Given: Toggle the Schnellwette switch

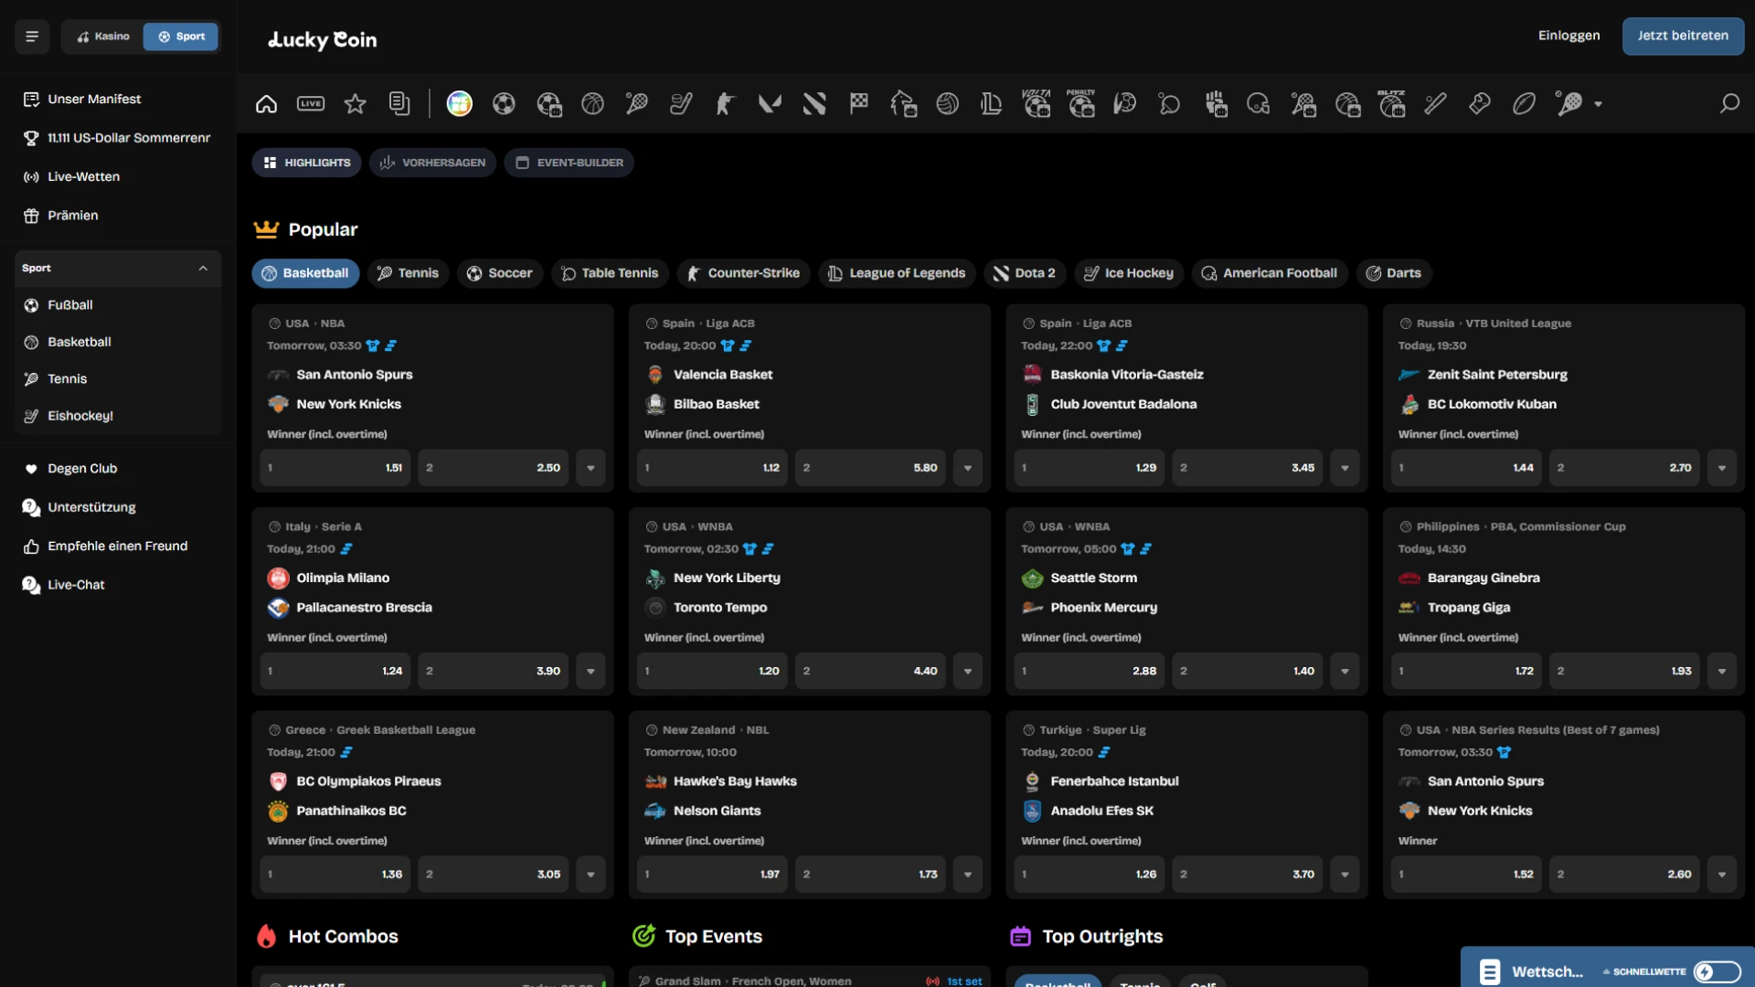Looking at the screenshot, I should tap(1717, 971).
